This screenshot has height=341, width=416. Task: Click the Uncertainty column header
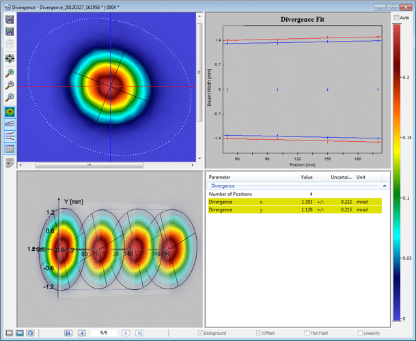point(340,177)
